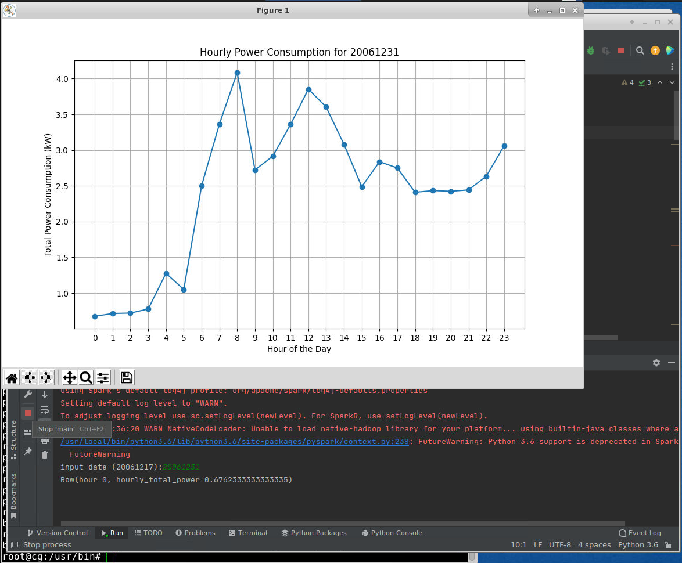
Task: Click the matplotlib Home reset view icon
Action: click(12, 378)
